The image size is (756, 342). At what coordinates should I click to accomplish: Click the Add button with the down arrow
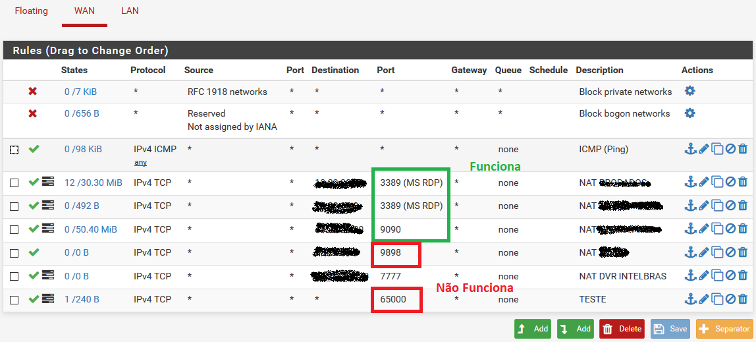[x=575, y=328]
